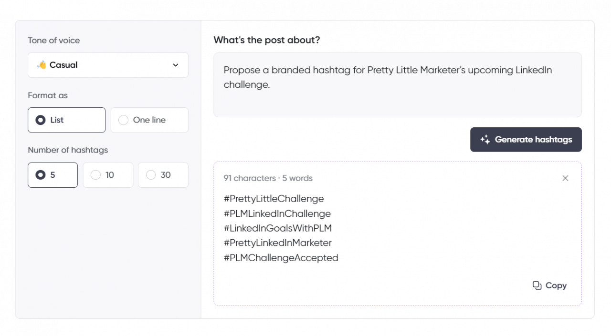Click the hashtag #PrettyLittleChallenge
Screen dimensions: 611x336
(x=274, y=199)
